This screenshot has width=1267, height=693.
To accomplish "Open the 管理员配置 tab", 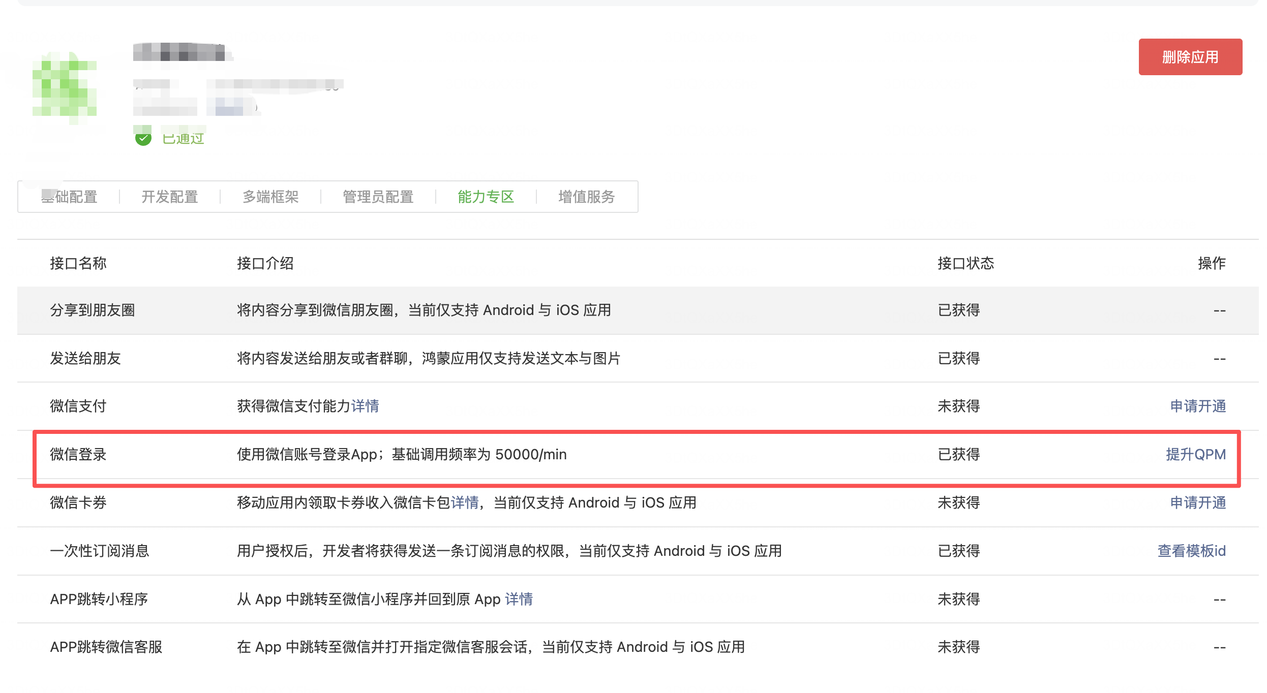I will click(x=378, y=197).
